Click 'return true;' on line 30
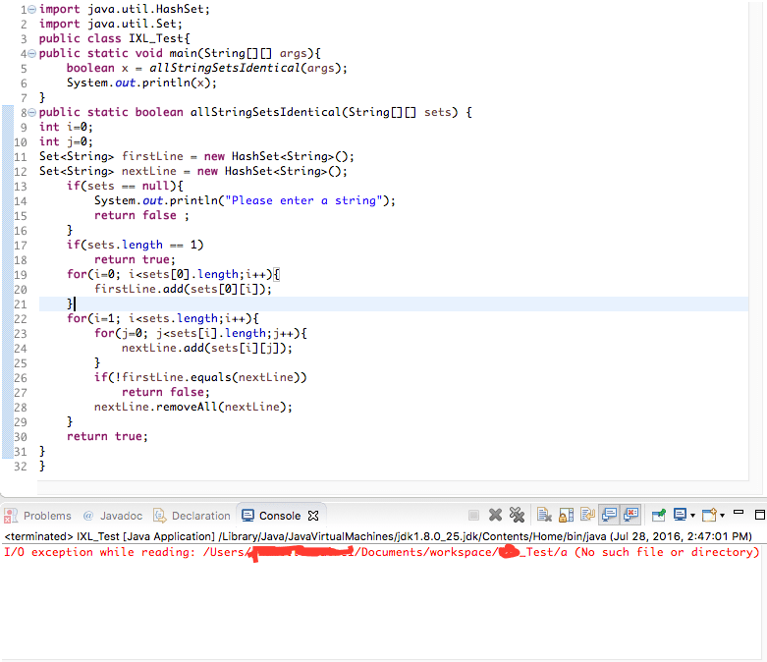Image resolution: width=767 pixels, height=662 pixels. pos(107,436)
